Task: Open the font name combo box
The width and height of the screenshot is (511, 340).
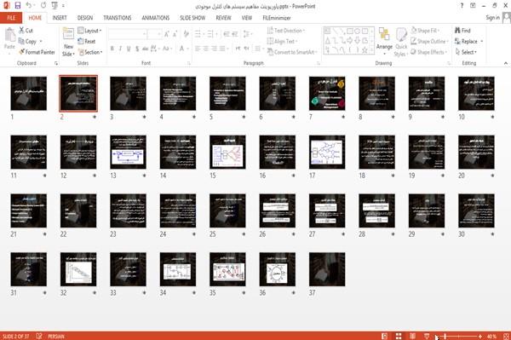Action: [x=127, y=34]
